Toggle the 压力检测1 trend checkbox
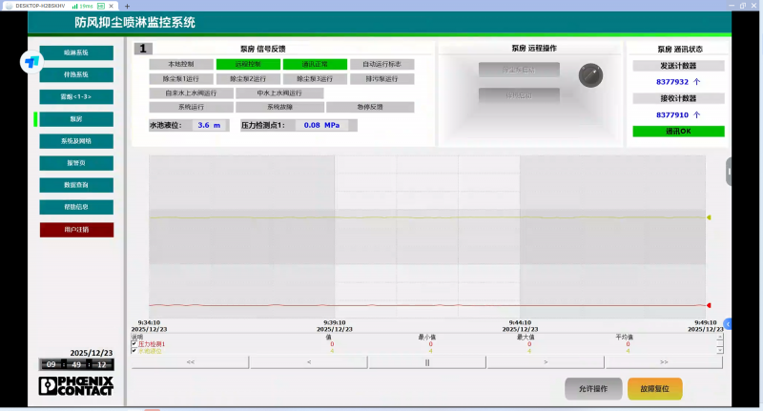 [134, 344]
